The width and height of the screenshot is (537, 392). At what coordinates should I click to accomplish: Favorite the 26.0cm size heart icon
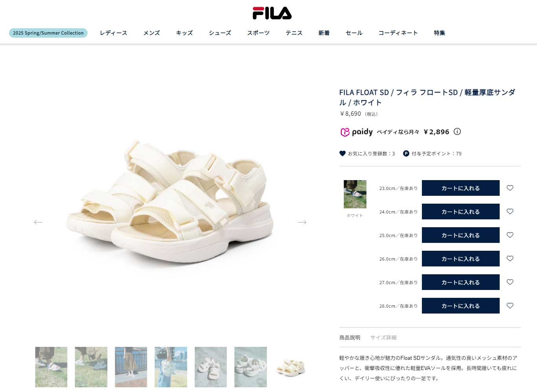pos(510,259)
